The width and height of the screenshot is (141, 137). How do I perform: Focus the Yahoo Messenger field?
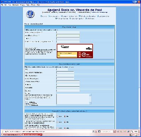pyautogui.click(x=65, y=78)
